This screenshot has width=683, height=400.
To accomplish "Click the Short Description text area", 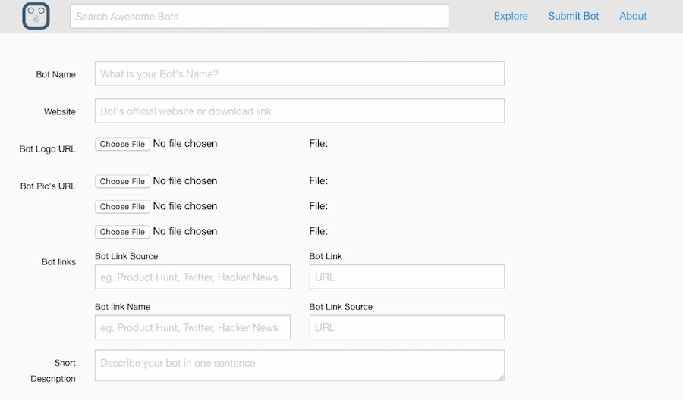I will (299, 364).
